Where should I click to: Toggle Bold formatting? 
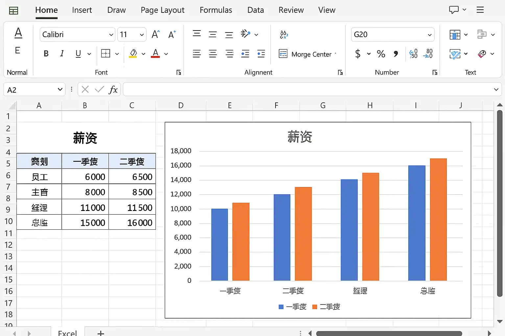(x=46, y=54)
